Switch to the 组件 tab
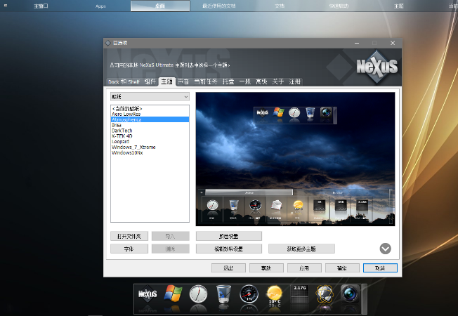The image size is (458, 316). (150, 81)
